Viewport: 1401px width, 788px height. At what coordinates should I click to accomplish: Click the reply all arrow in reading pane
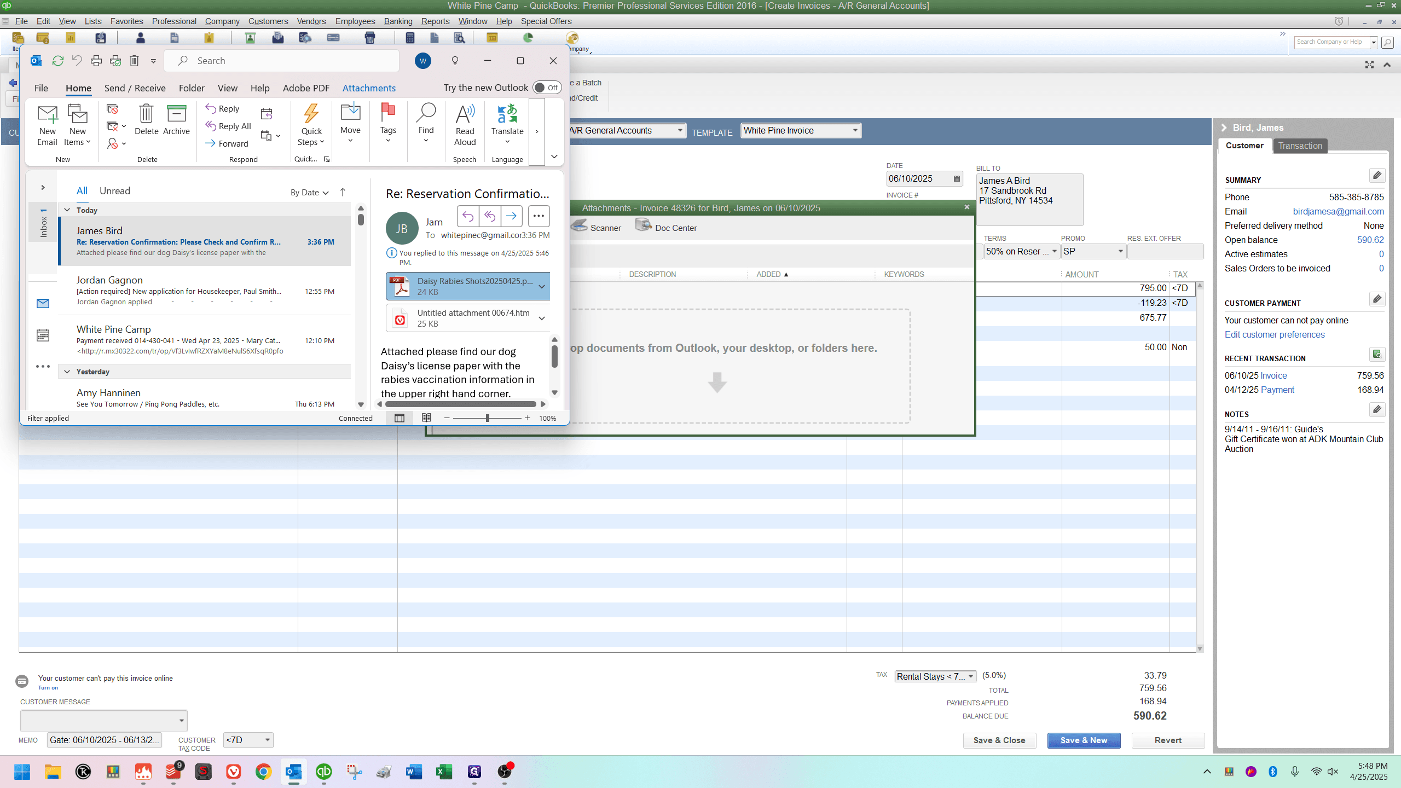click(x=490, y=216)
